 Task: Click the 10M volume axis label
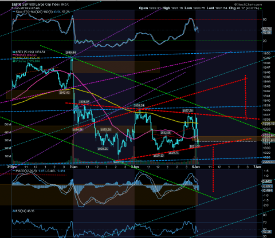(7, 156)
